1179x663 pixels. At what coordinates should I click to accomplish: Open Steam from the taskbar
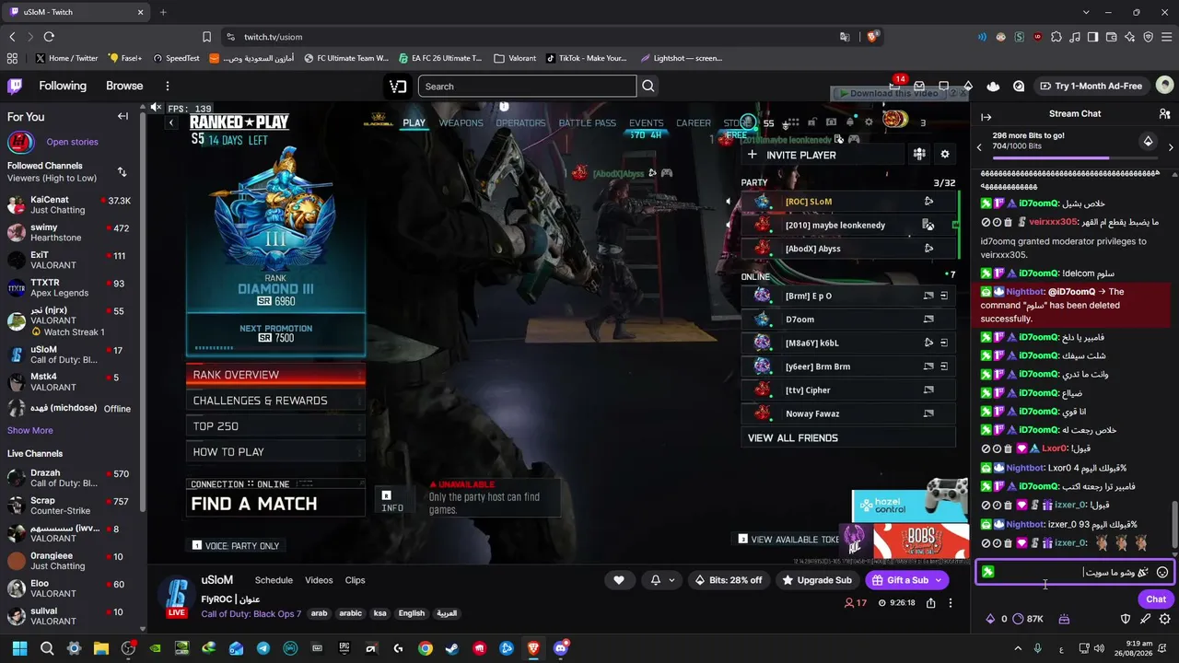(x=452, y=648)
